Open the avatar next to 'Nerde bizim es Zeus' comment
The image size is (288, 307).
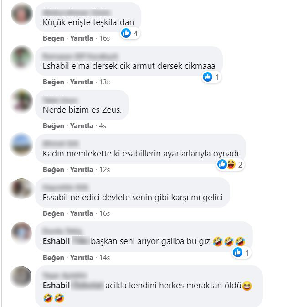[22, 101]
